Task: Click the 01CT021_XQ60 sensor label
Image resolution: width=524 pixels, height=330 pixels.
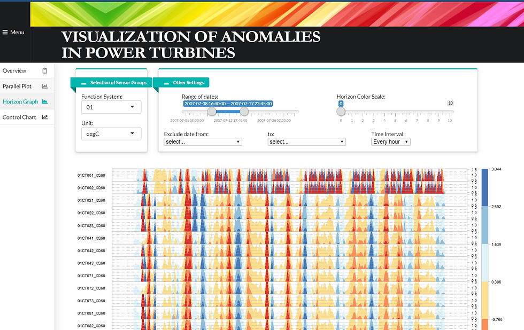Action: [91, 200]
